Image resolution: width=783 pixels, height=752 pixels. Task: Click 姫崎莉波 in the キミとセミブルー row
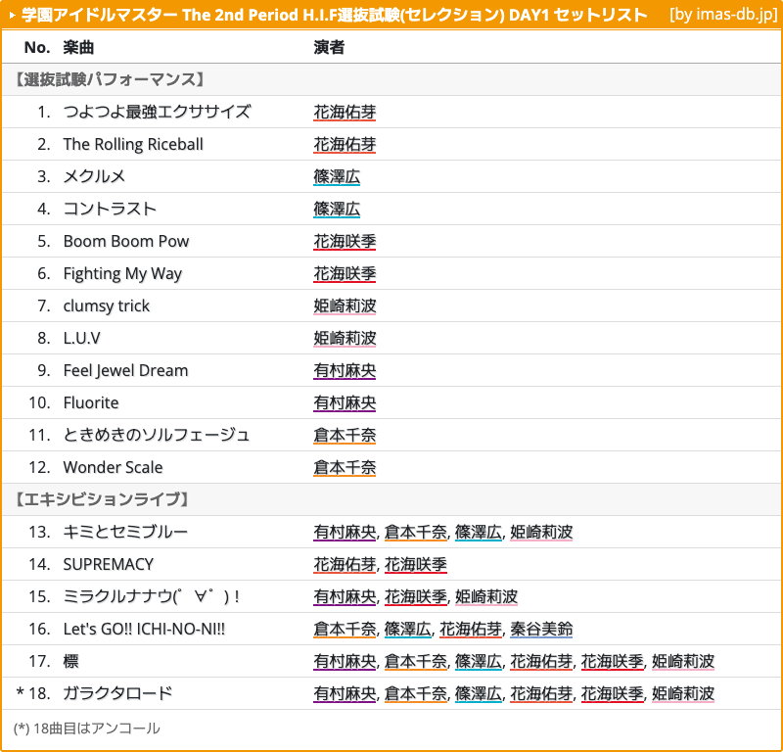pyautogui.click(x=541, y=532)
